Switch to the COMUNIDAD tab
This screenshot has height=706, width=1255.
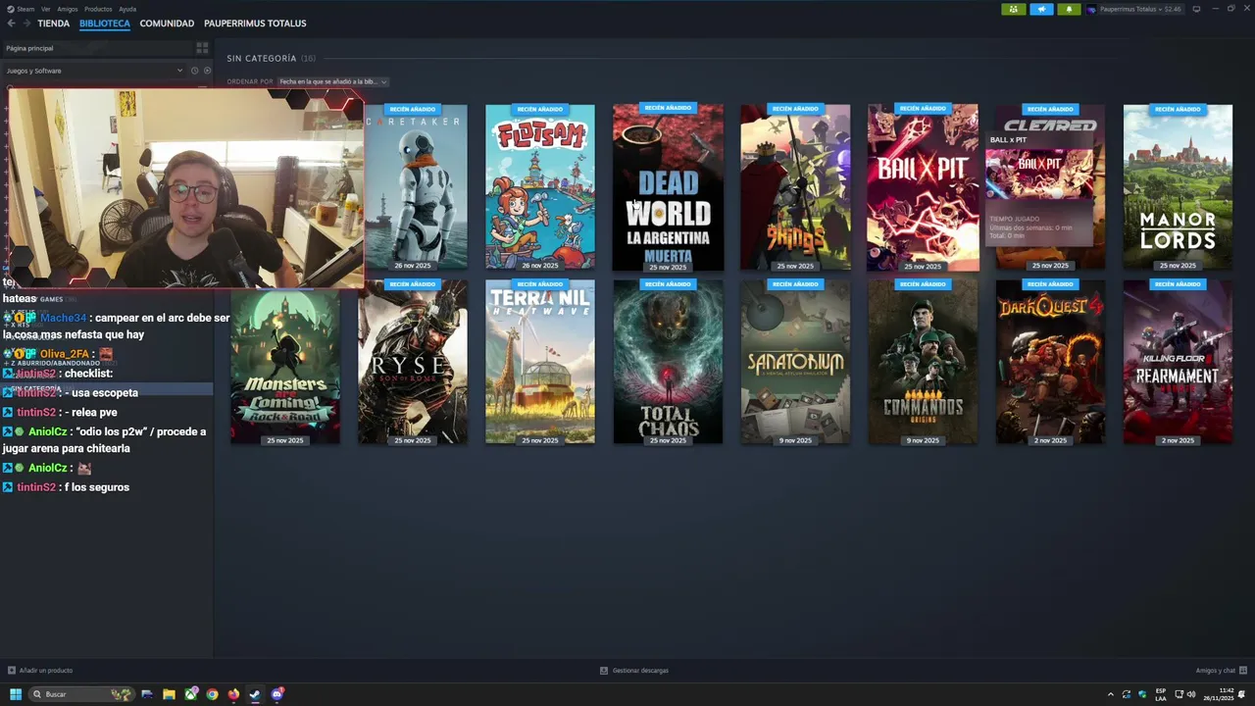coord(167,24)
